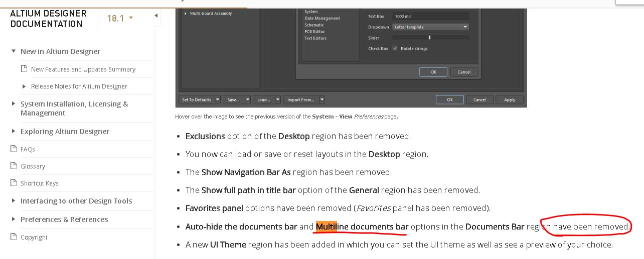Collapse the sidebar with the left arrow
Image resolution: width=644 pixels, height=259 pixels.
(x=156, y=15)
